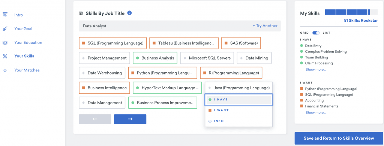384x146 pixels.
Task: Click the blue next arrow button
Action: click(130, 119)
